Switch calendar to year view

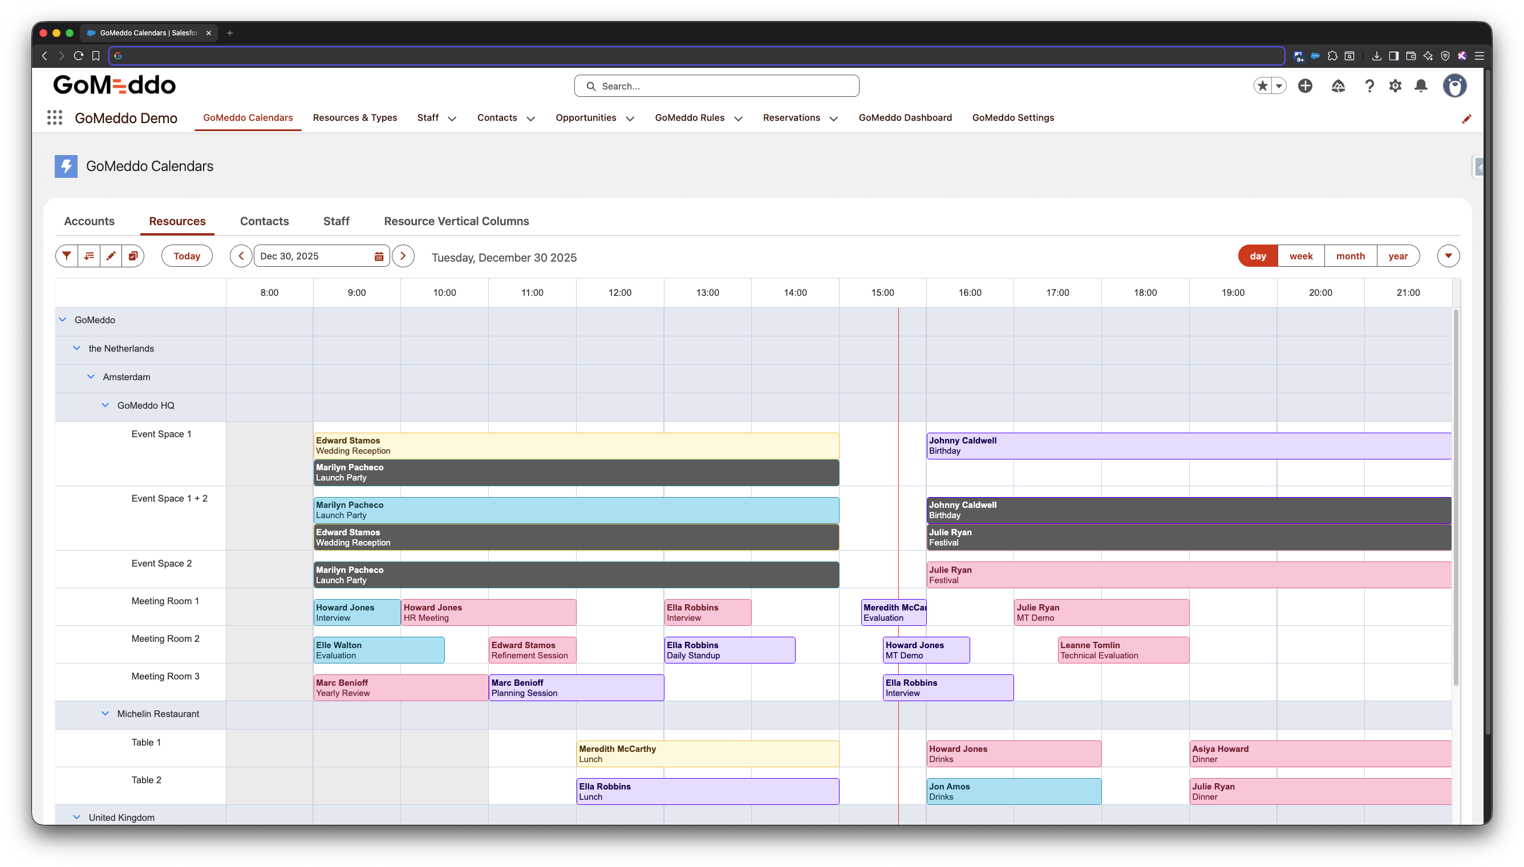(1398, 256)
